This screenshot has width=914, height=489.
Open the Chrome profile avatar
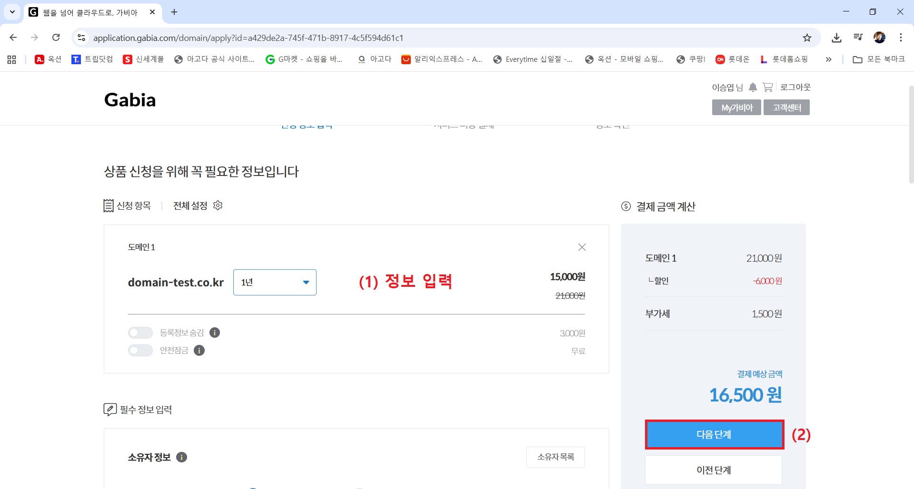click(x=879, y=38)
